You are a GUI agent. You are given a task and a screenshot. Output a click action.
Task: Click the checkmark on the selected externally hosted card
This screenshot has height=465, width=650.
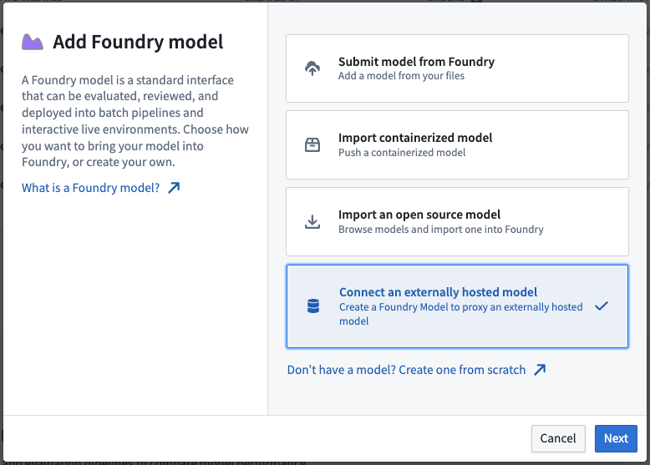(x=601, y=306)
